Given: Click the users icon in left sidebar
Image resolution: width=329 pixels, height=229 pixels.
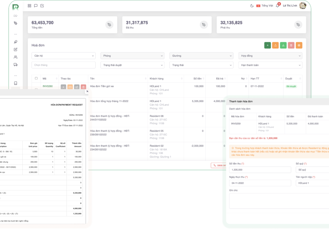Looking at the screenshot, I should click(15, 57).
